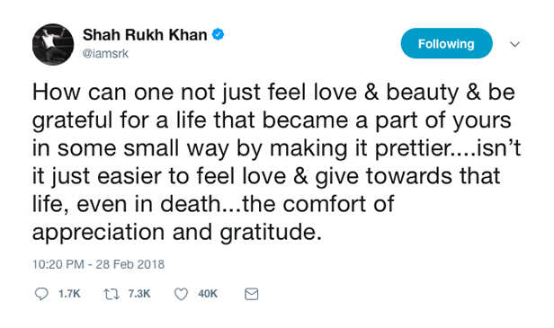View the 40K likes count

pos(208,294)
